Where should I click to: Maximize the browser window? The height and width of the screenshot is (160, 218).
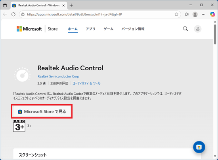click(x=201, y=5)
